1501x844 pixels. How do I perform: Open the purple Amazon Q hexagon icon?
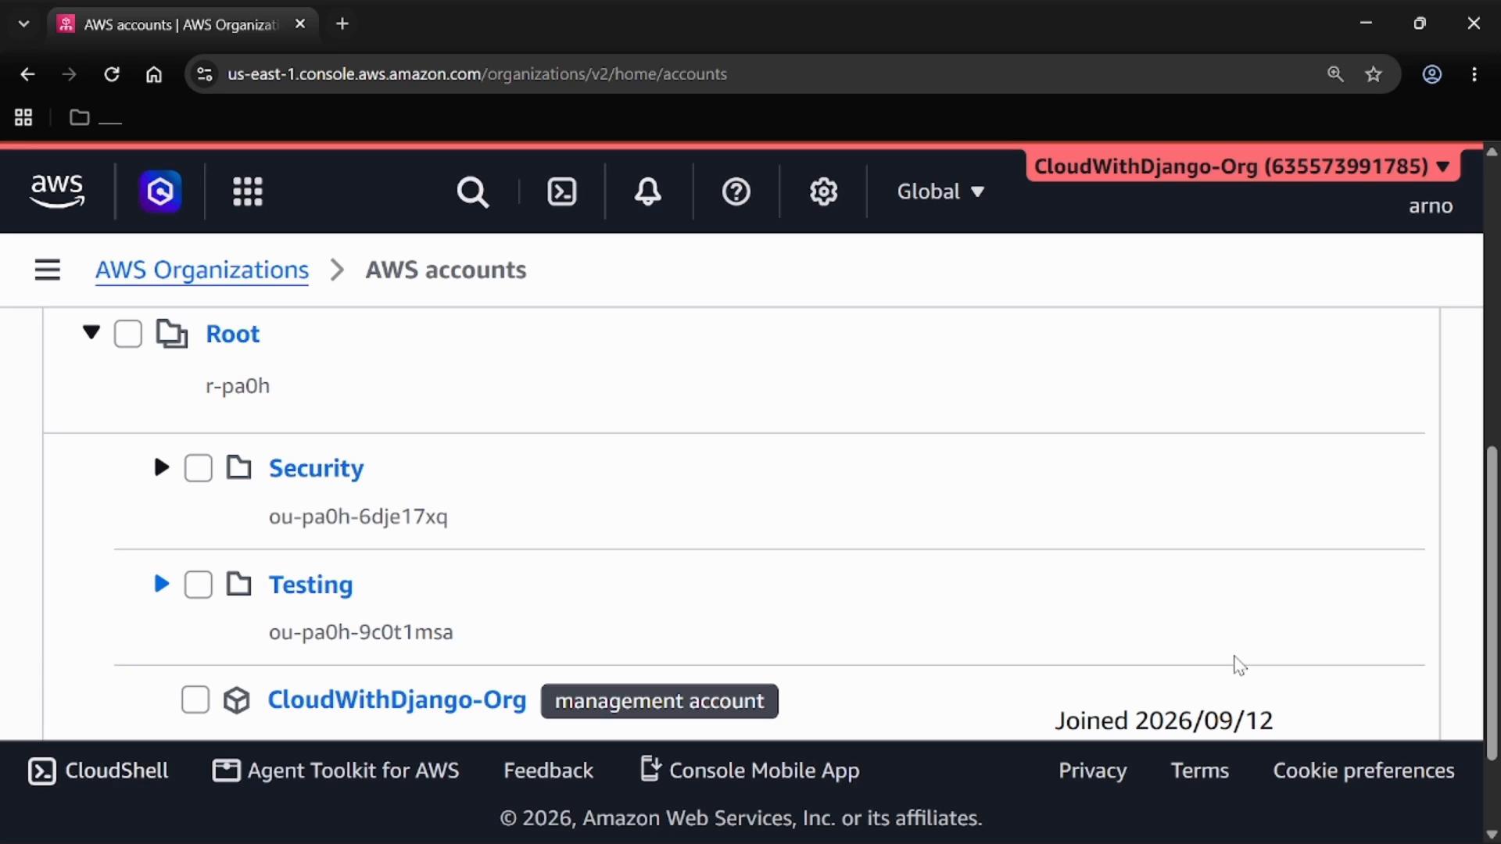pyautogui.click(x=160, y=191)
